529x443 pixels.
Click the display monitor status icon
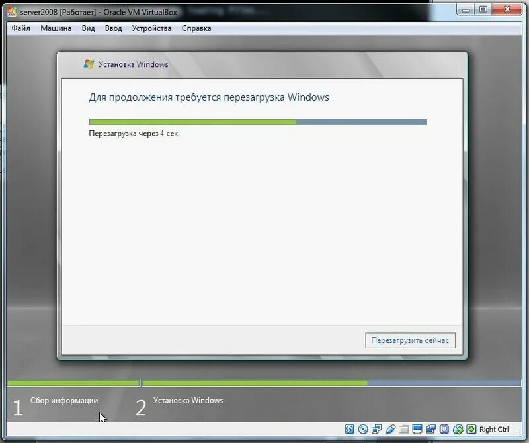pyautogui.click(x=417, y=429)
